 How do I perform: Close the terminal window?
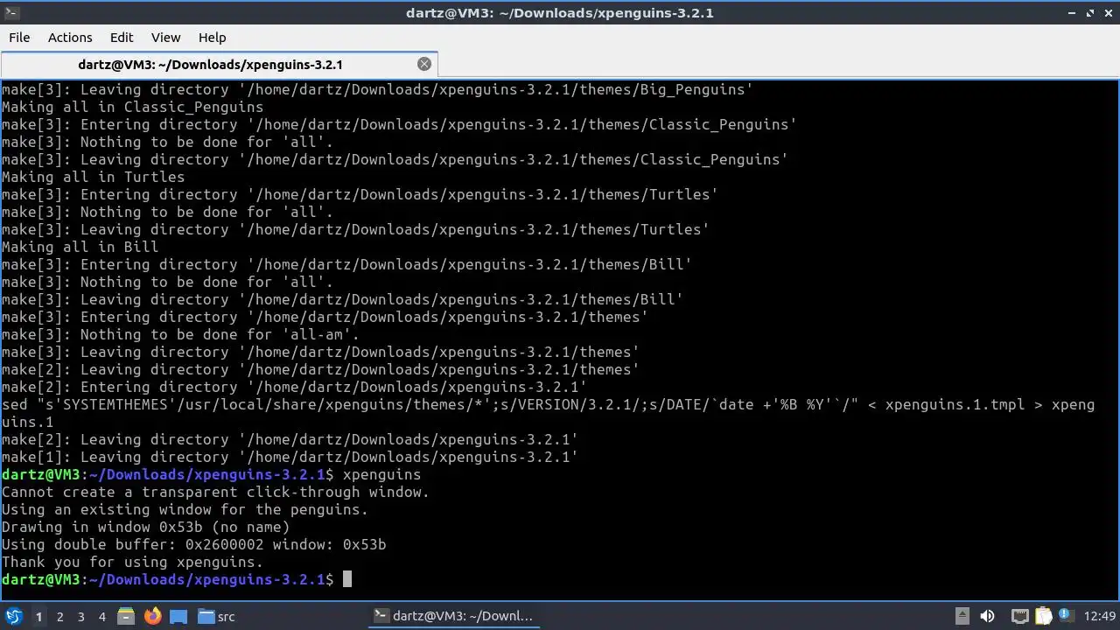click(x=1108, y=12)
